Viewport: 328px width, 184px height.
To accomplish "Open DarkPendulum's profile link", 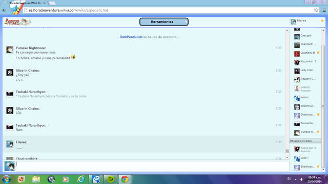I will click(x=131, y=37).
